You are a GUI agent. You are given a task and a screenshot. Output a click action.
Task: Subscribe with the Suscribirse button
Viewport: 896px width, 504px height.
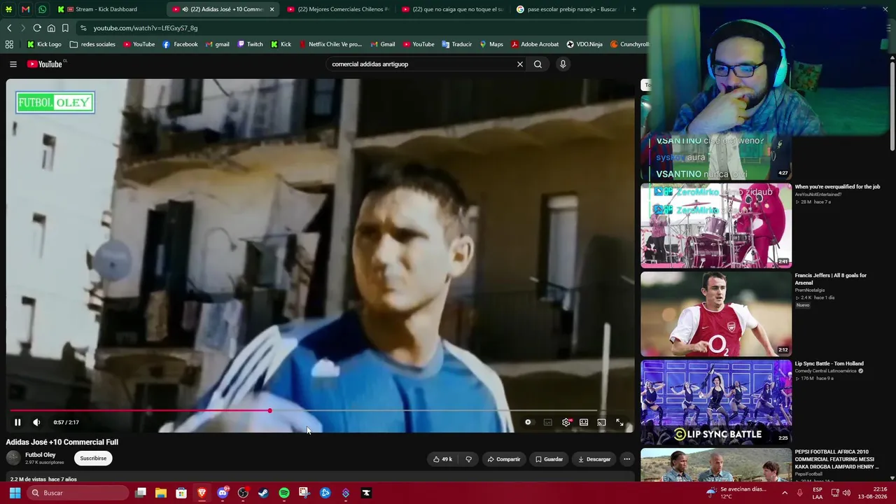click(x=93, y=458)
